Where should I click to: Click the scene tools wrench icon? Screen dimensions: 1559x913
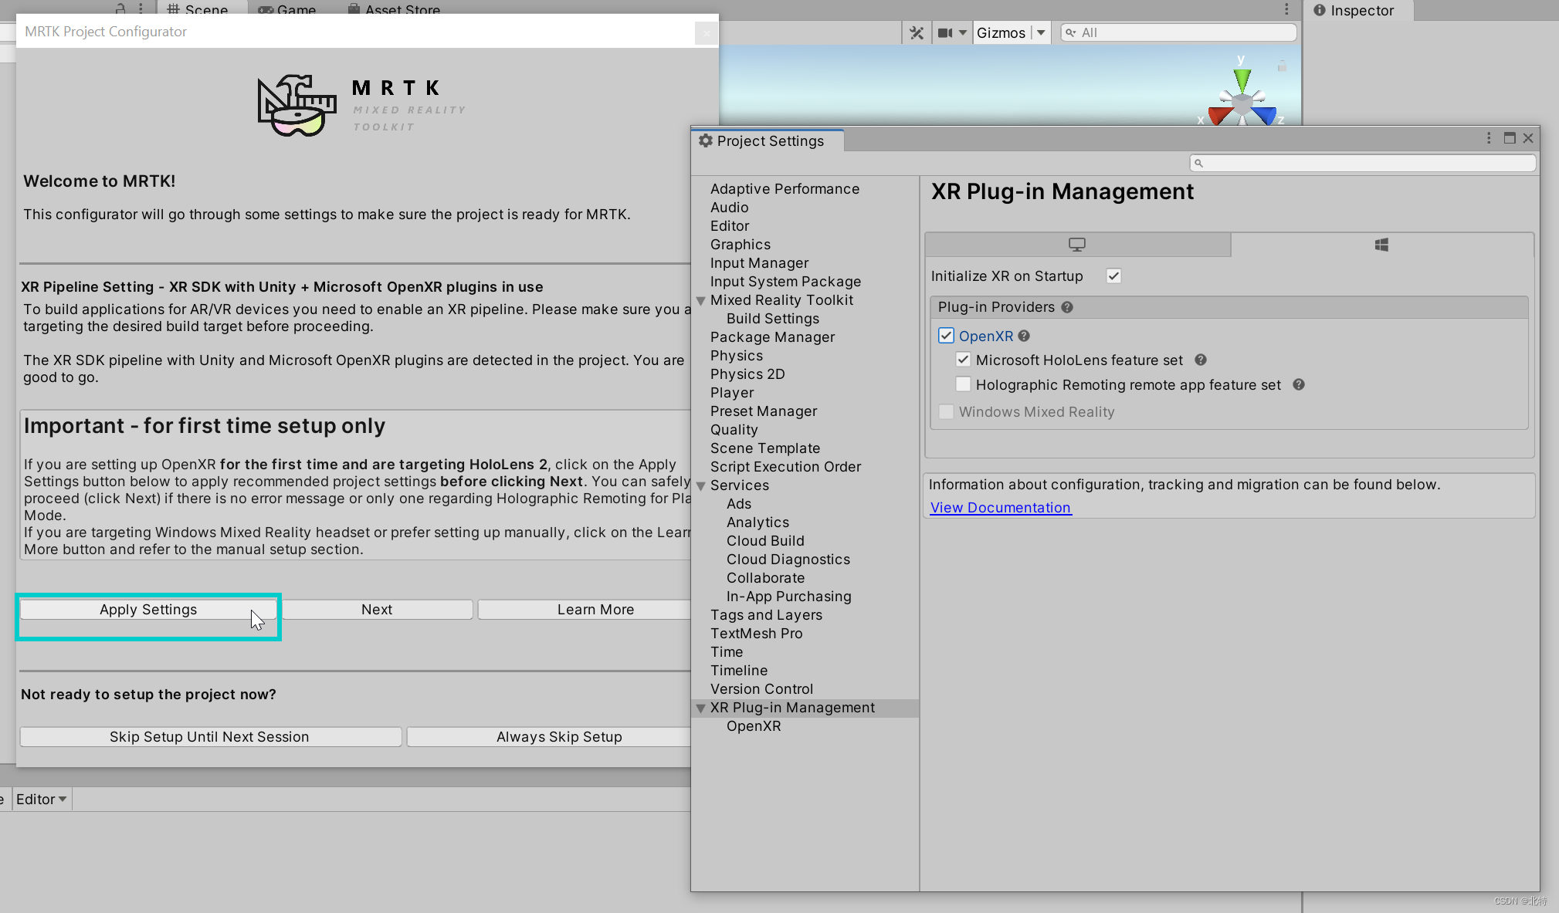click(x=917, y=32)
